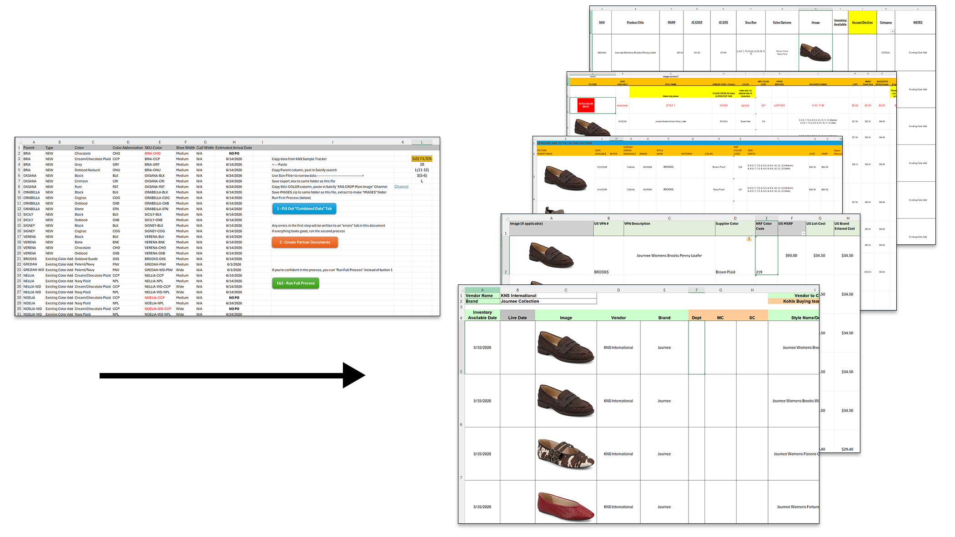The image size is (955, 537).
Task: Click the orange SC header cell
Action: tap(752, 315)
